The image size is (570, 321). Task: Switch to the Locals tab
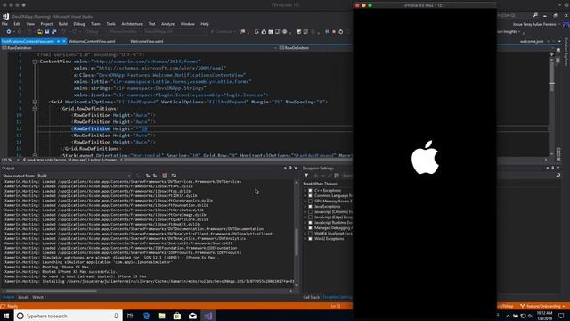[x=23, y=297]
